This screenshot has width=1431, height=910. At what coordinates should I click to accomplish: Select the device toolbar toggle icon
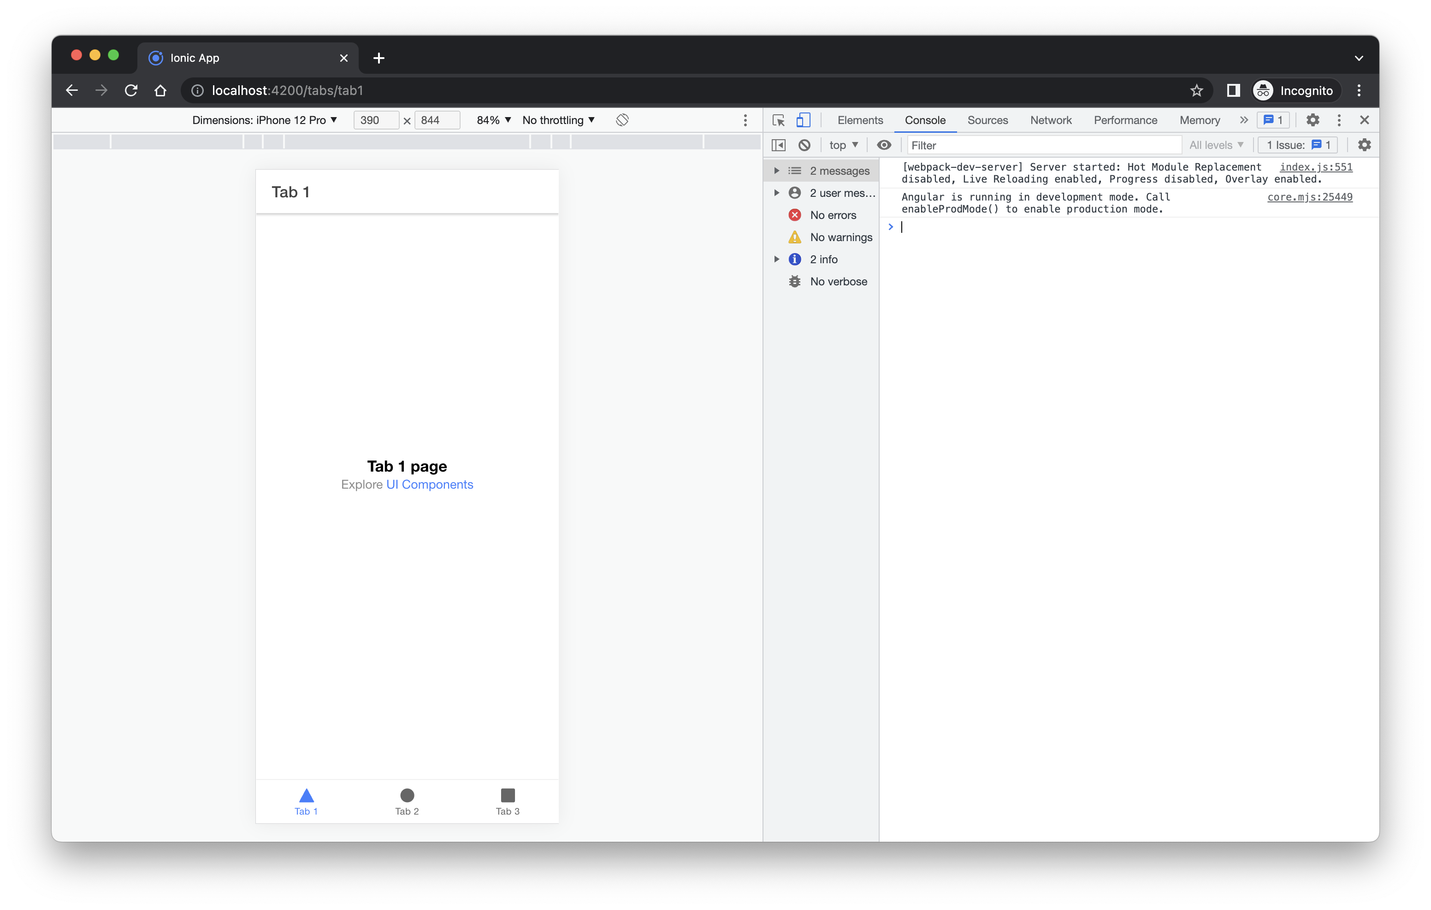[x=803, y=120]
